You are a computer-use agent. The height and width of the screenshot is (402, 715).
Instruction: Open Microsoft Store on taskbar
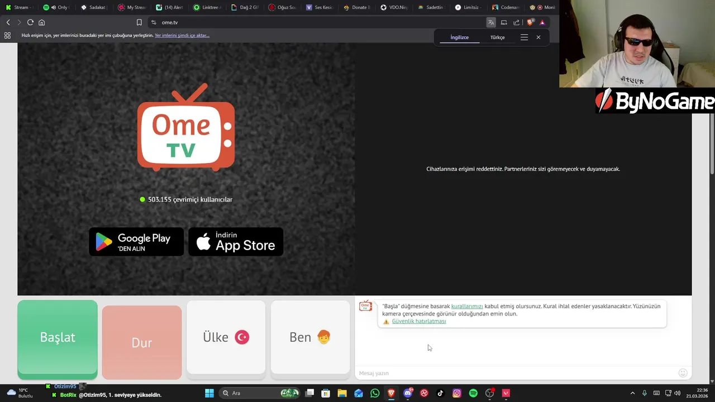tap(326, 393)
